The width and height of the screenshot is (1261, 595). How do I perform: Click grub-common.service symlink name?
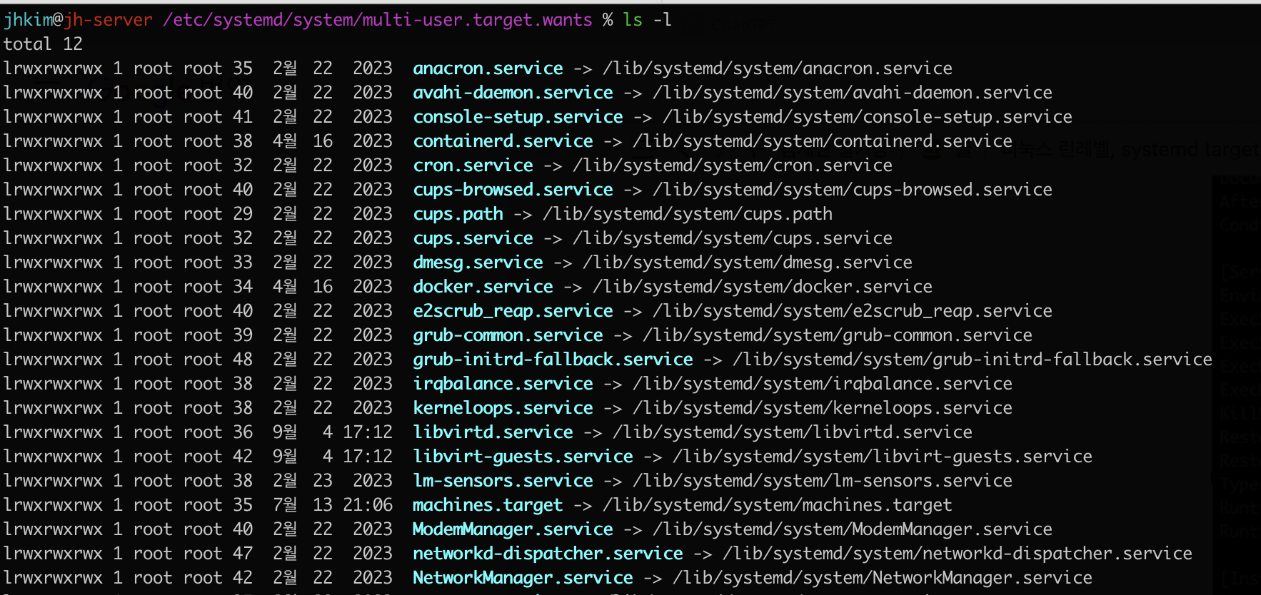508,335
